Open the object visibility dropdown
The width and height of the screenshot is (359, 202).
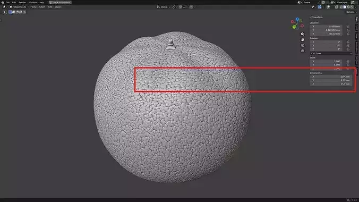point(313,7)
